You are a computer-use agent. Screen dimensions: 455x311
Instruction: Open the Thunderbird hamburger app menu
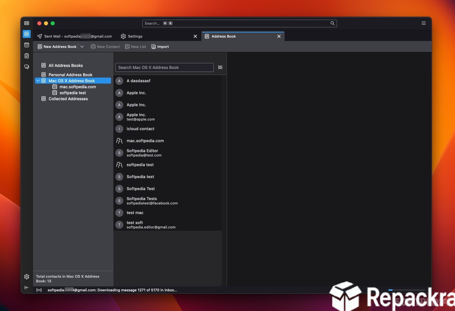coord(424,23)
